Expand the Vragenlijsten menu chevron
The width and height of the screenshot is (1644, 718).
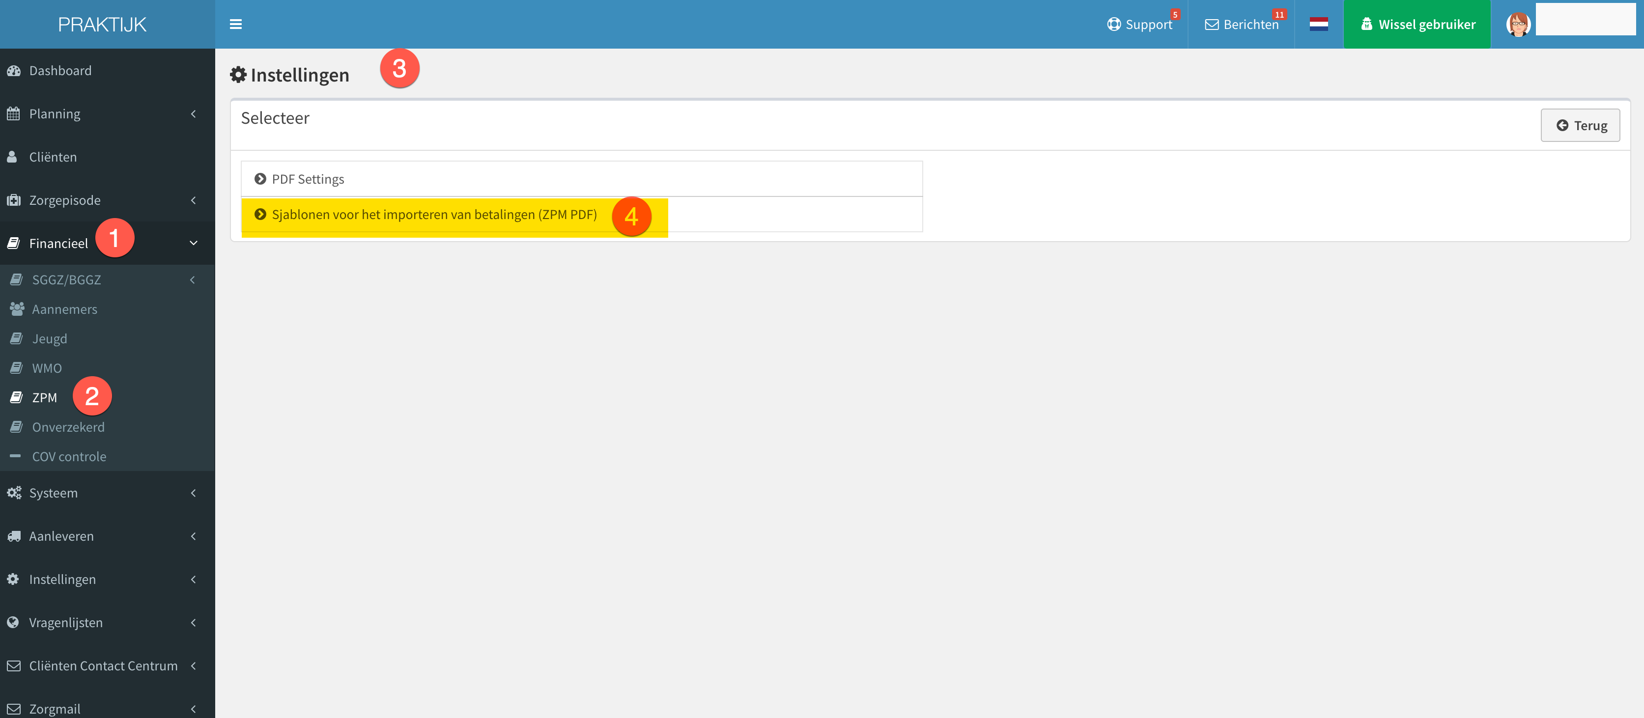coord(194,622)
